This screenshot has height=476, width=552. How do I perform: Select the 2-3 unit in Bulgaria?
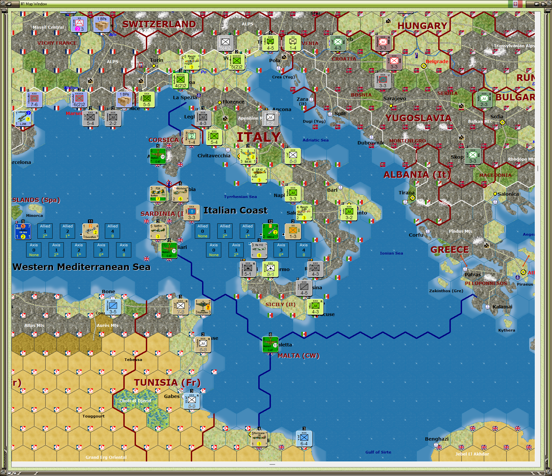[484, 99]
